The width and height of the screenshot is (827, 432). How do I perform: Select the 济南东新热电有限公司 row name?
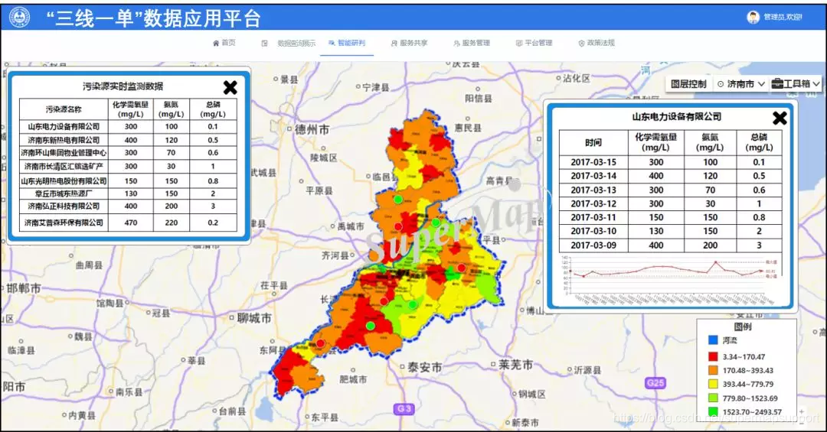click(x=64, y=140)
